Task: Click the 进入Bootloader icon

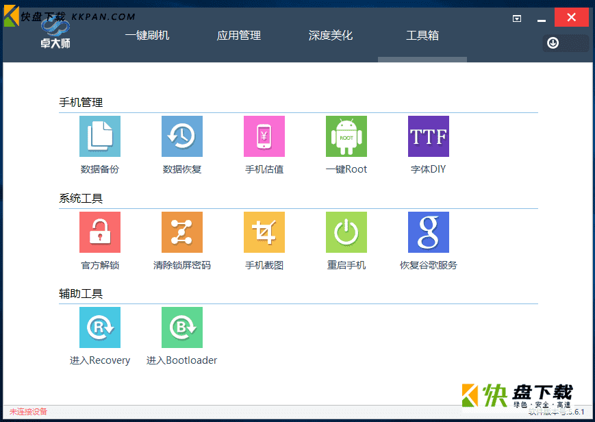Action: pos(182,327)
